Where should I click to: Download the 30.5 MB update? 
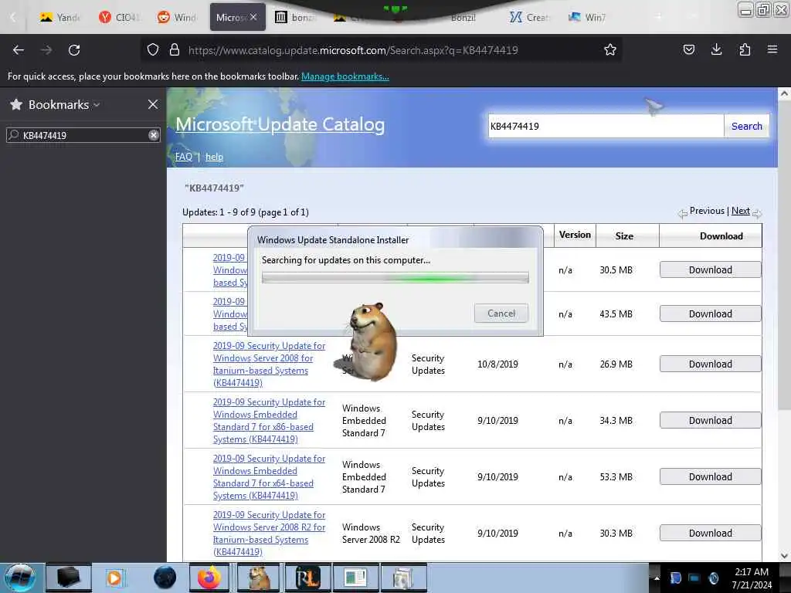(711, 269)
